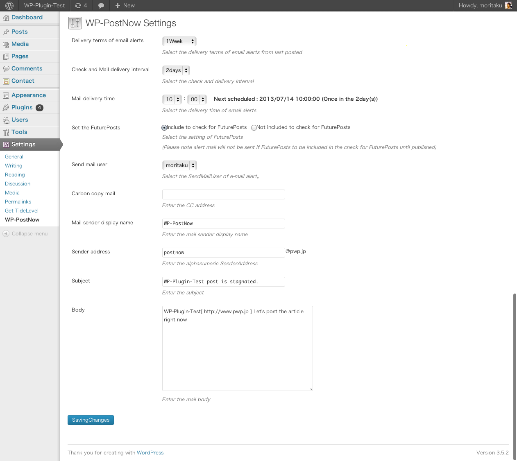Click the Plugins plug icon
Screen dimensions: 517x461
[x=6, y=108]
